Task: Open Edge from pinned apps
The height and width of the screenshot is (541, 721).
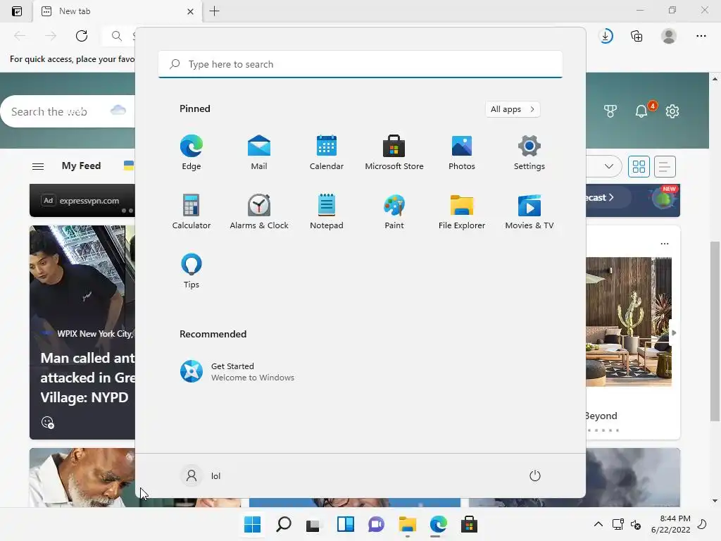Action: 192,152
